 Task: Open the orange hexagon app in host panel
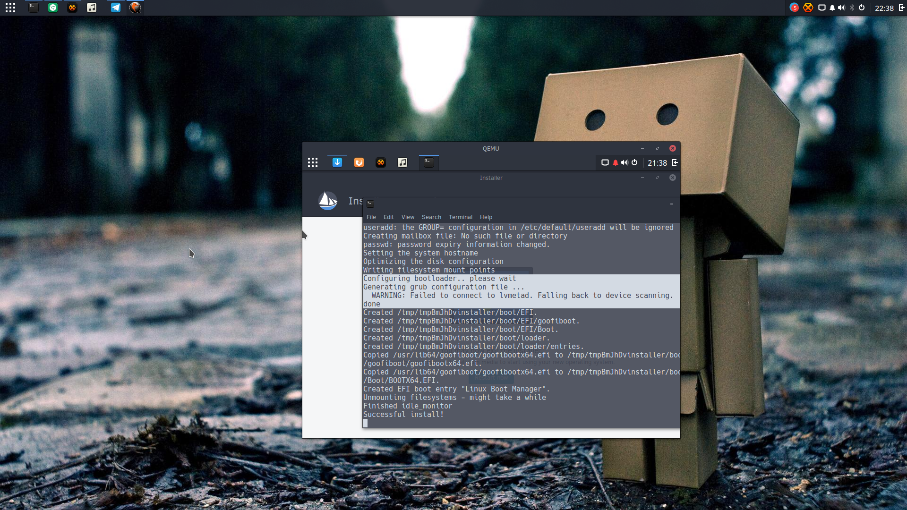(72, 8)
